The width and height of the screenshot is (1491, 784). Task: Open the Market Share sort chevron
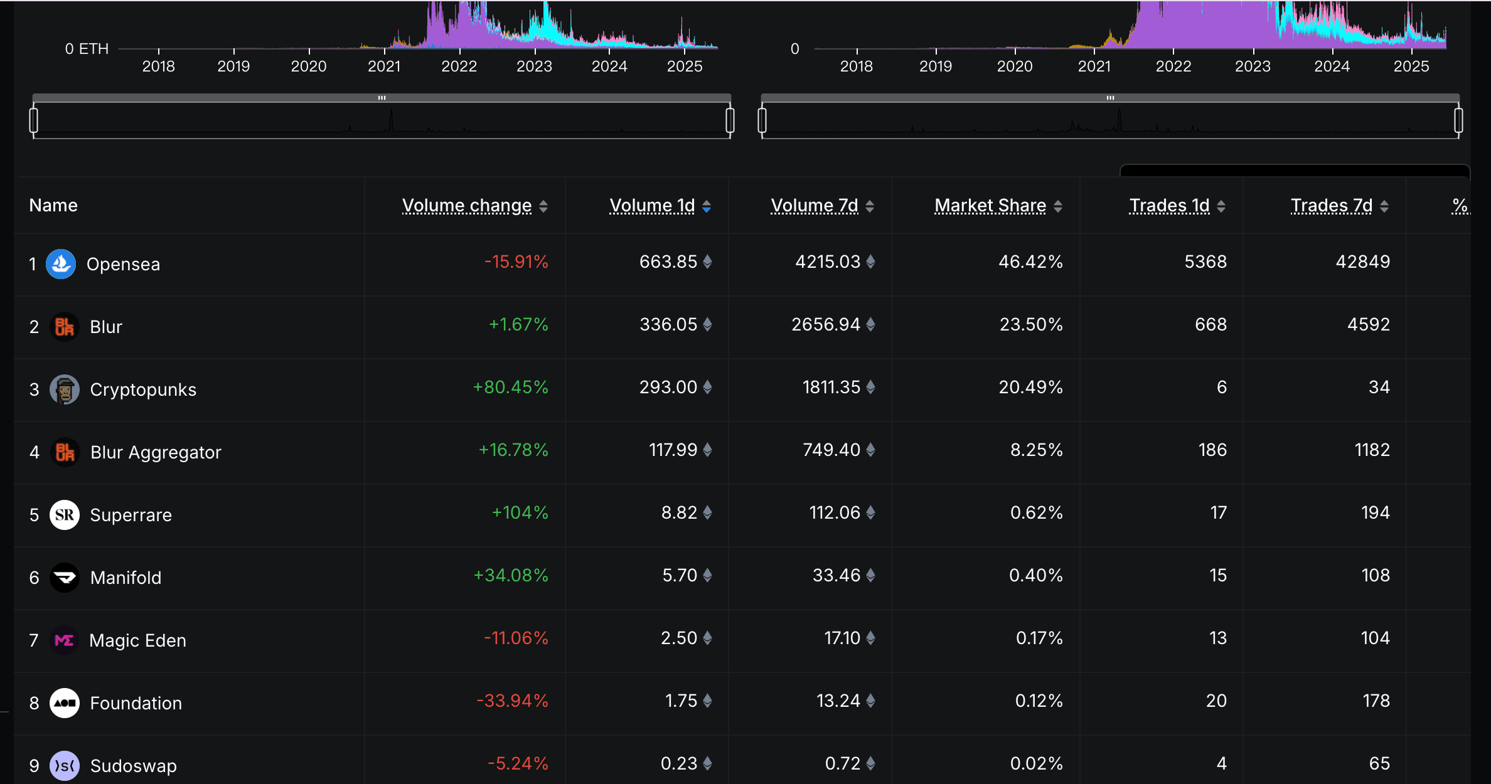(x=1059, y=205)
